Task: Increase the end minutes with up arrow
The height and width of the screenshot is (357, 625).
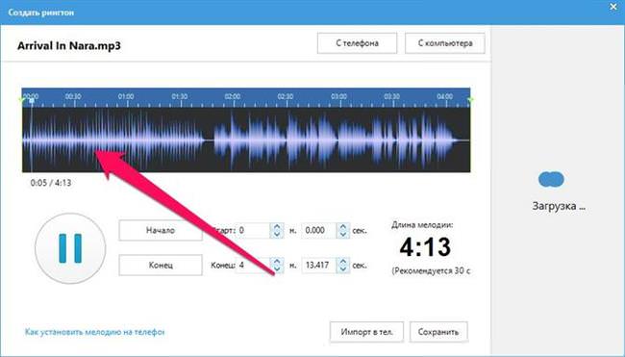Action: [x=277, y=262]
